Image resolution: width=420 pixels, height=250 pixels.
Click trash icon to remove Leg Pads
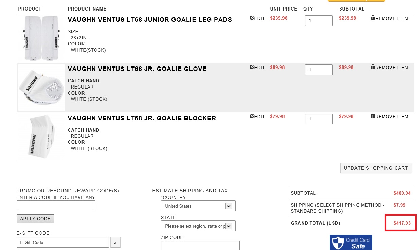point(373,18)
